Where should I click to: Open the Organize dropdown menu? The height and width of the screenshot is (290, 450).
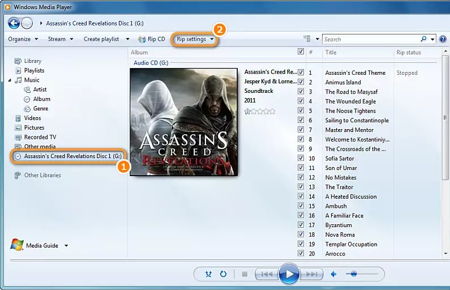click(23, 39)
